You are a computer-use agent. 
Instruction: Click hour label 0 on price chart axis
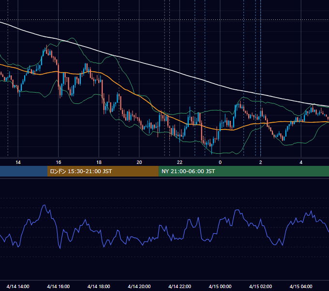coord(220,162)
